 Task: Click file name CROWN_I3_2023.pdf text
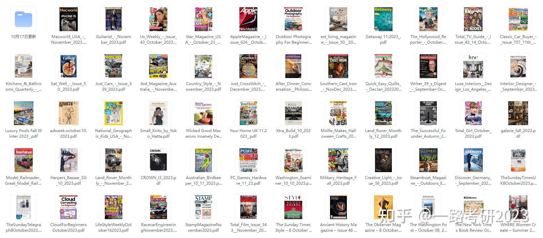point(158,180)
